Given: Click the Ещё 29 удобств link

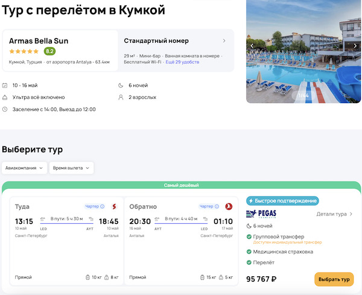Looking at the screenshot, I should coord(183,62).
